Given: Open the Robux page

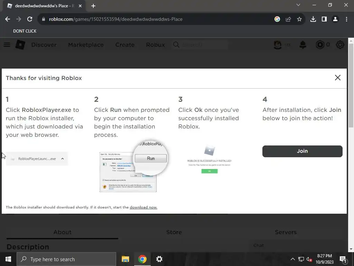Looking at the screenshot, I should (155, 45).
